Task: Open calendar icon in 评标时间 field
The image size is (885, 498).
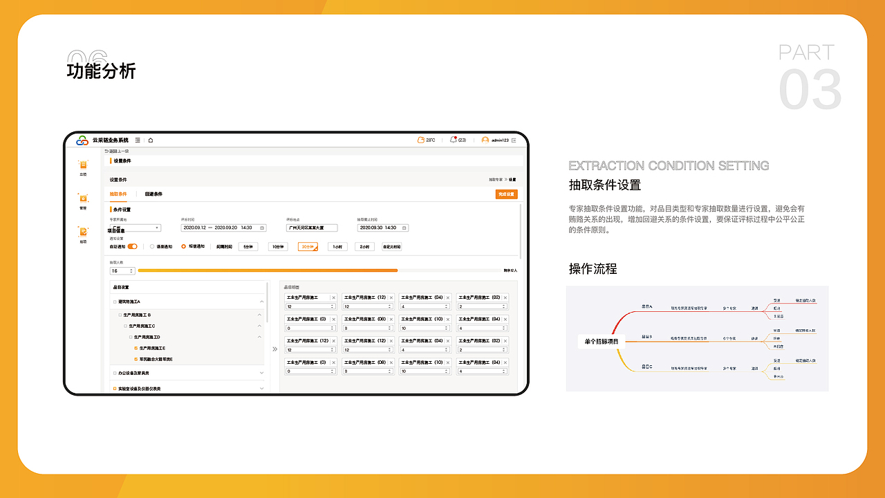Action: [261, 228]
